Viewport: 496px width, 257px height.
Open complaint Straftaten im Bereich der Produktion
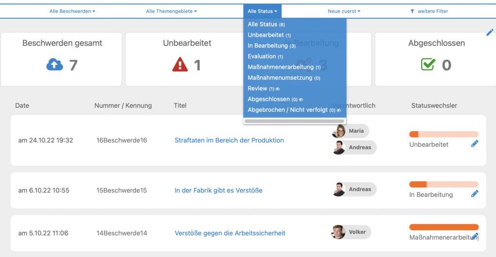pos(229,140)
